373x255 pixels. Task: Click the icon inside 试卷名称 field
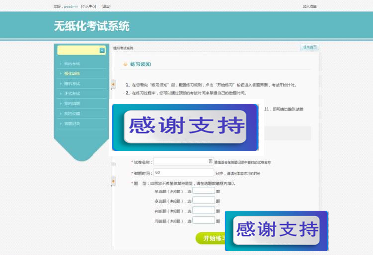(210, 161)
